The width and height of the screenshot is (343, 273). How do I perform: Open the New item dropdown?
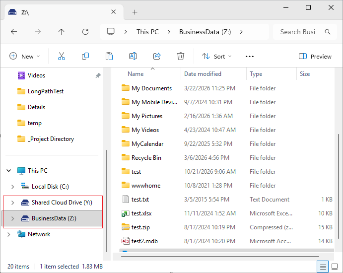click(24, 57)
